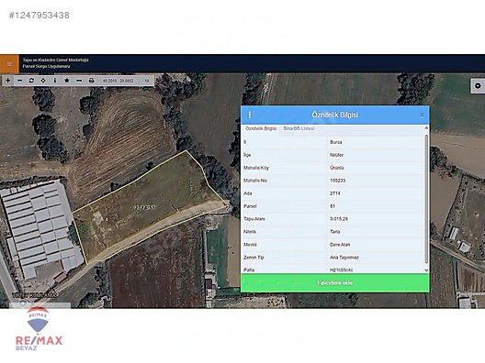485x363 pixels.
Task: Zoom in with the plus tool
Action: 8,81
